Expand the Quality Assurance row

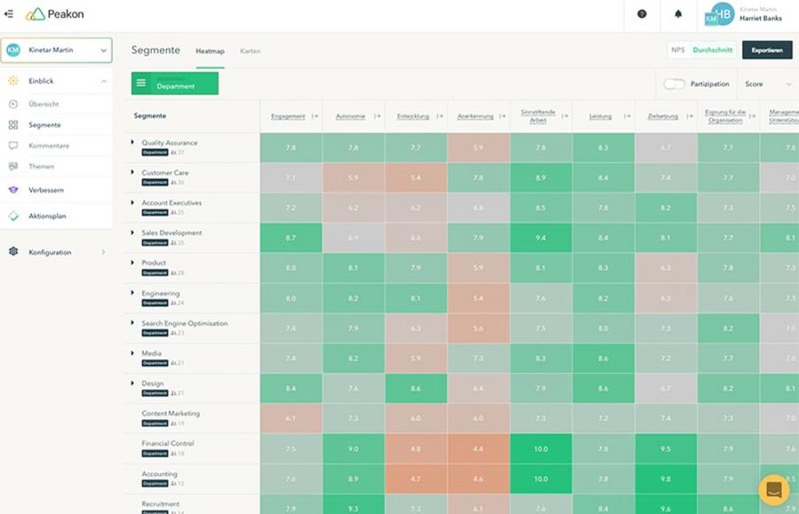click(x=132, y=143)
